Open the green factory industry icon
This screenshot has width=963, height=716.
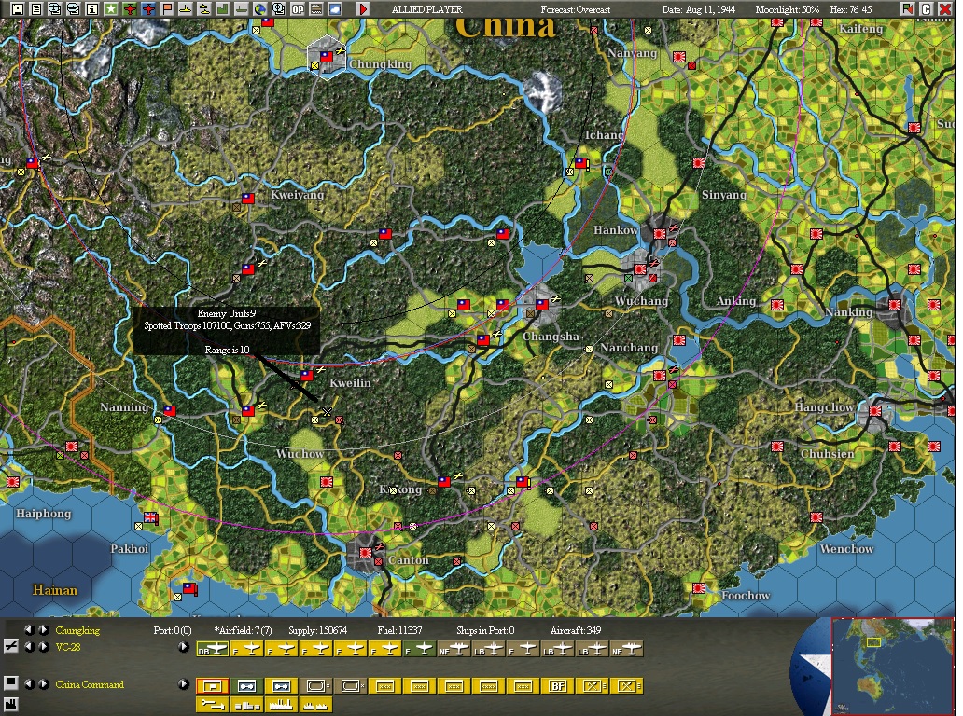click(x=222, y=9)
